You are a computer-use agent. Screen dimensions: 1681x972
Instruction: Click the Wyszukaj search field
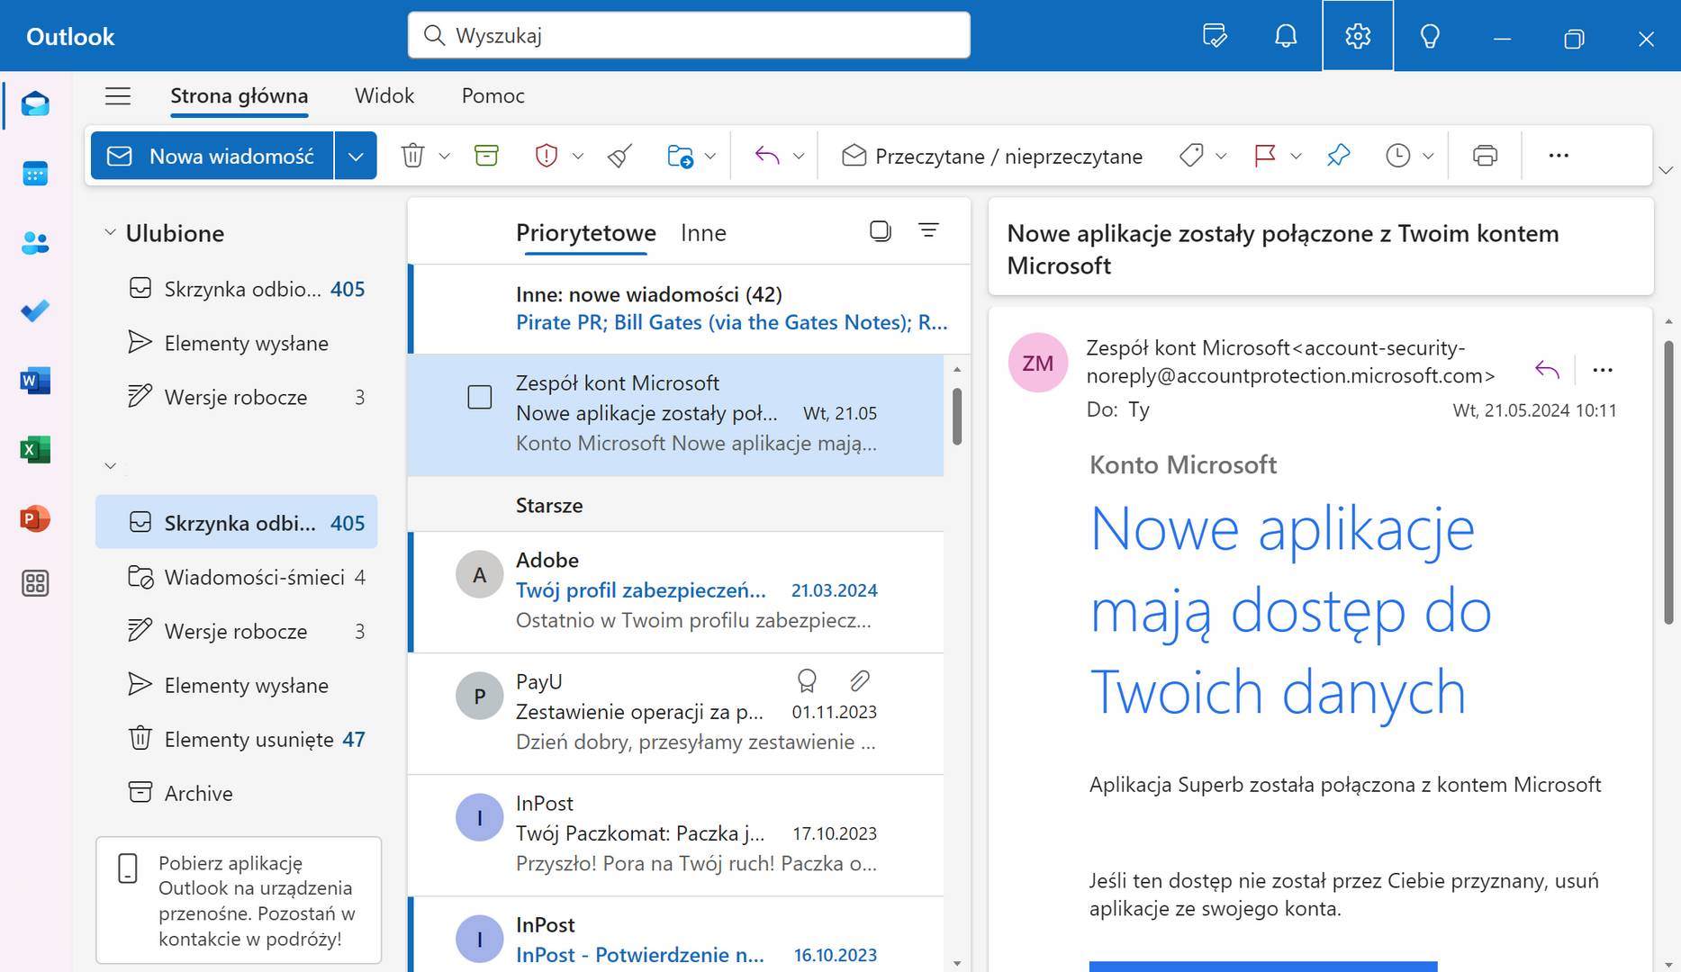pyautogui.click(x=689, y=35)
